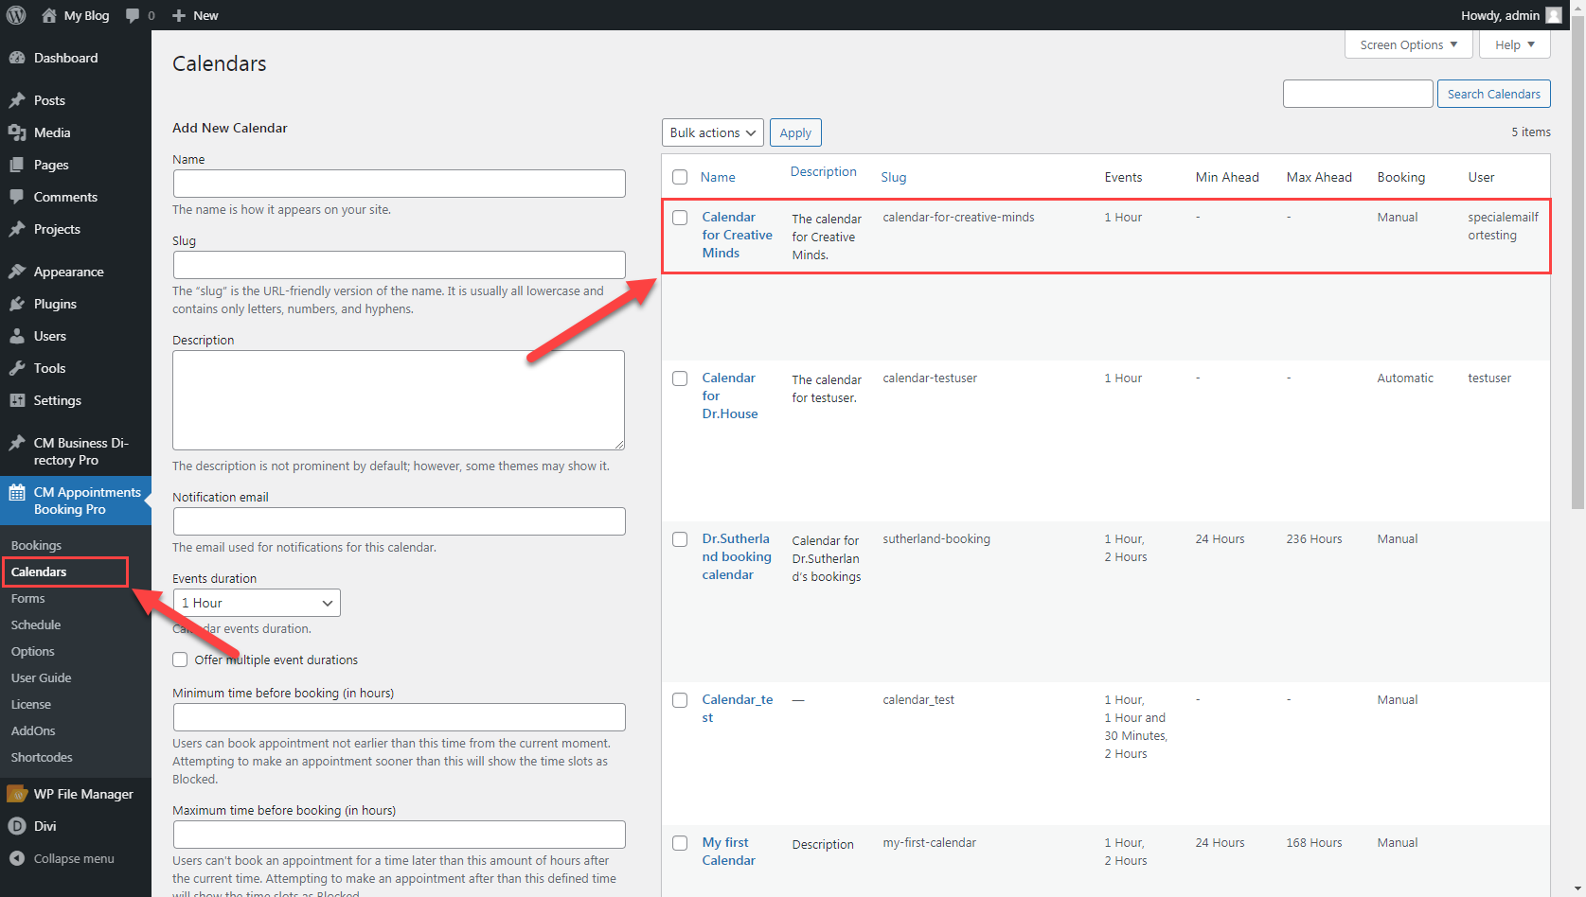This screenshot has height=897, width=1586.
Task: Expand the Screen Options panel
Action: pos(1409,44)
